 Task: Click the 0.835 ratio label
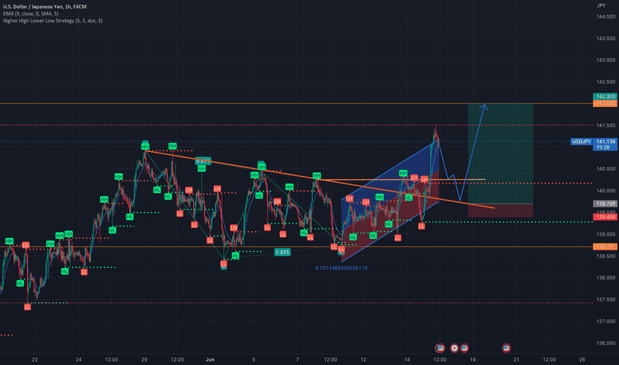(x=282, y=252)
